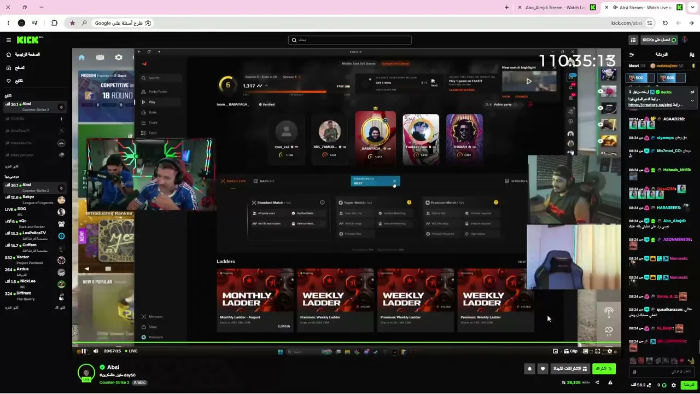700x394 pixels.
Task: Go to the KICK logo home page
Action: [30, 40]
